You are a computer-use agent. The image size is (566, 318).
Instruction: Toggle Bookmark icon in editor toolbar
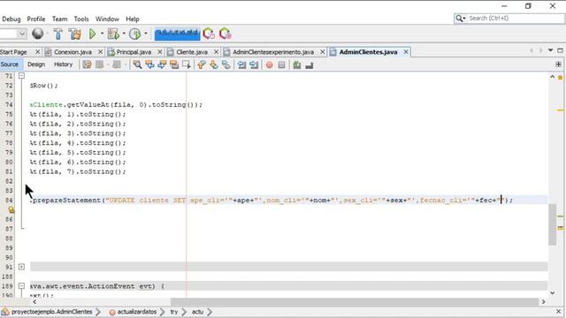coord(226,64)
